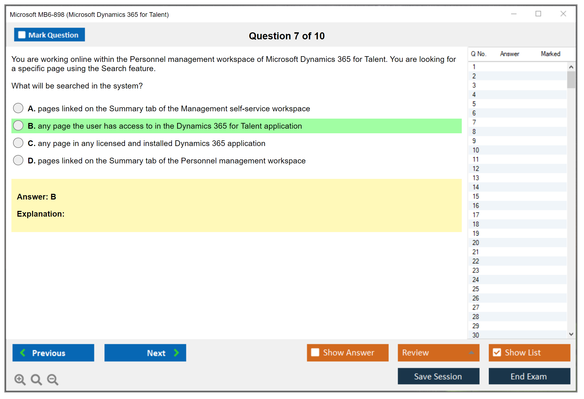
Task: Click the Marked column header
Action: pos(550,54)
